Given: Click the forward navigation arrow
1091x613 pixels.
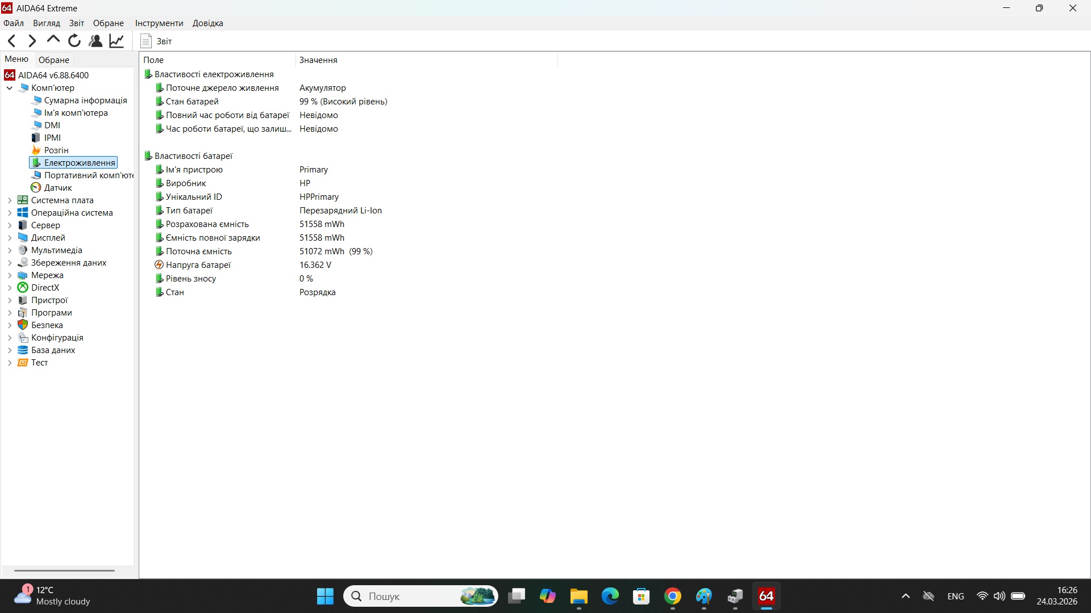Looking at the screenshot, I should click(x=32, y=40).
